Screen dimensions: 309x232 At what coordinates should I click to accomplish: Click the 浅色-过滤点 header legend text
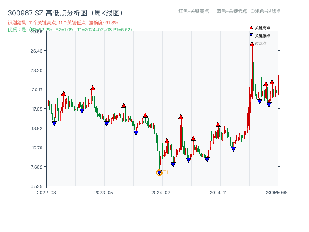(x=268, y=11)
